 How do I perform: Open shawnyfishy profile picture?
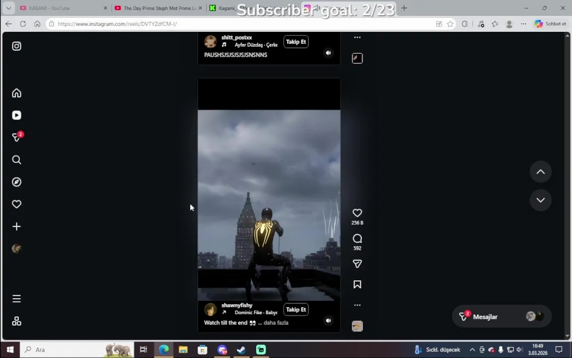211,309
